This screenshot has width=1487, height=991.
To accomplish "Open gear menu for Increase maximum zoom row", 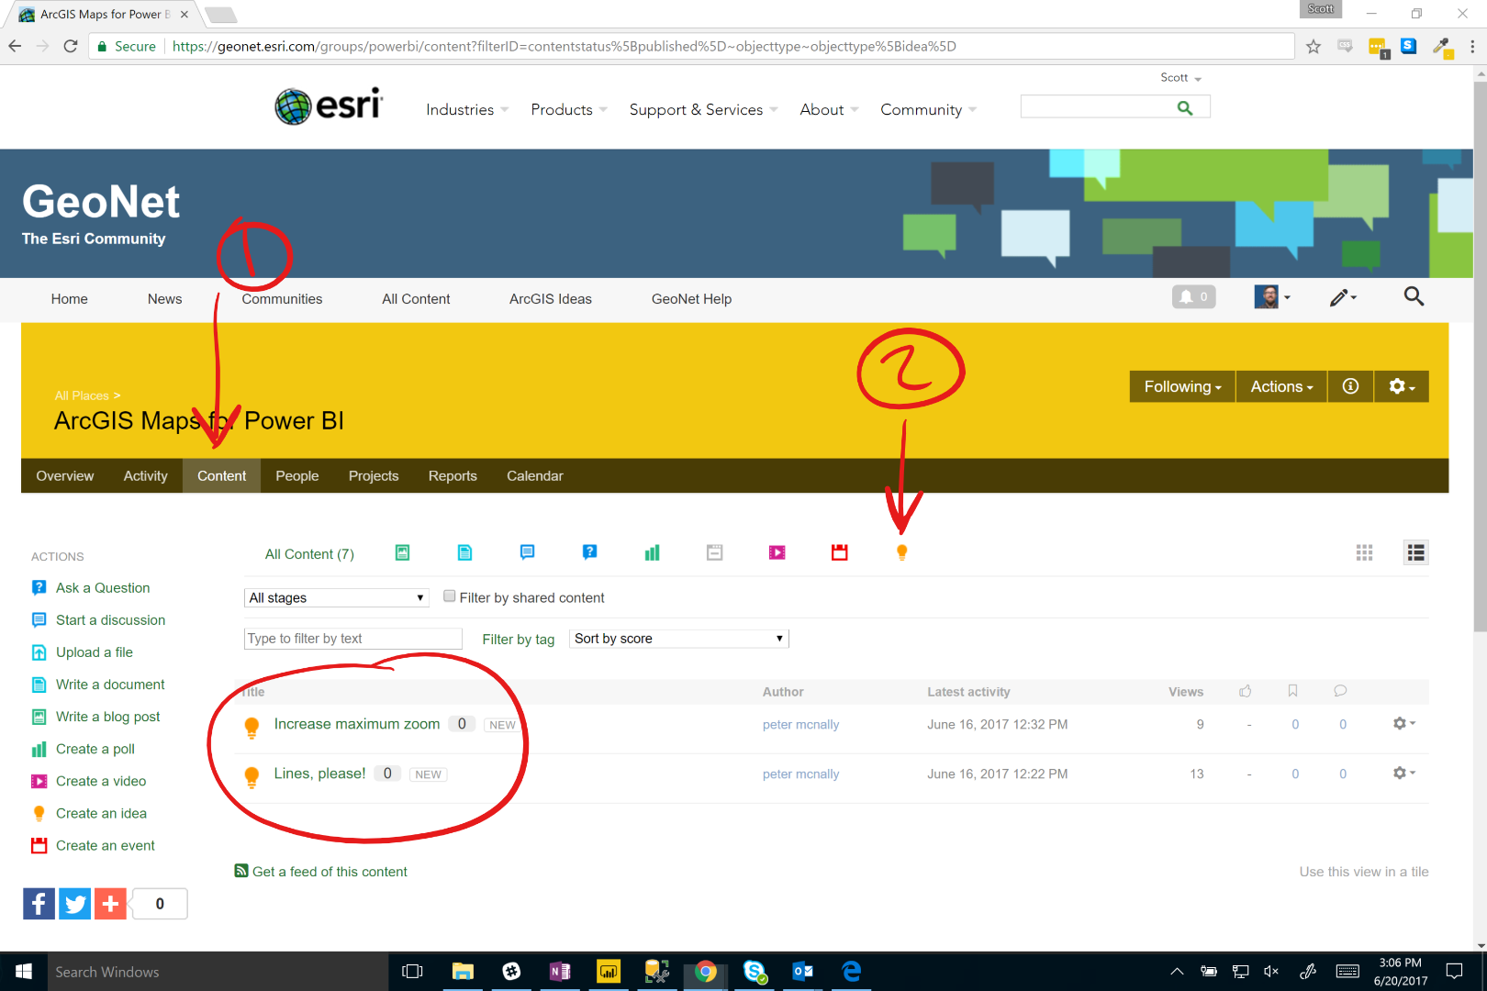I will tap(1403, 724).
